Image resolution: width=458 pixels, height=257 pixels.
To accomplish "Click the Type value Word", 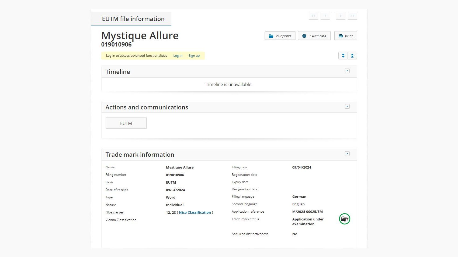I will coord(171,197).
